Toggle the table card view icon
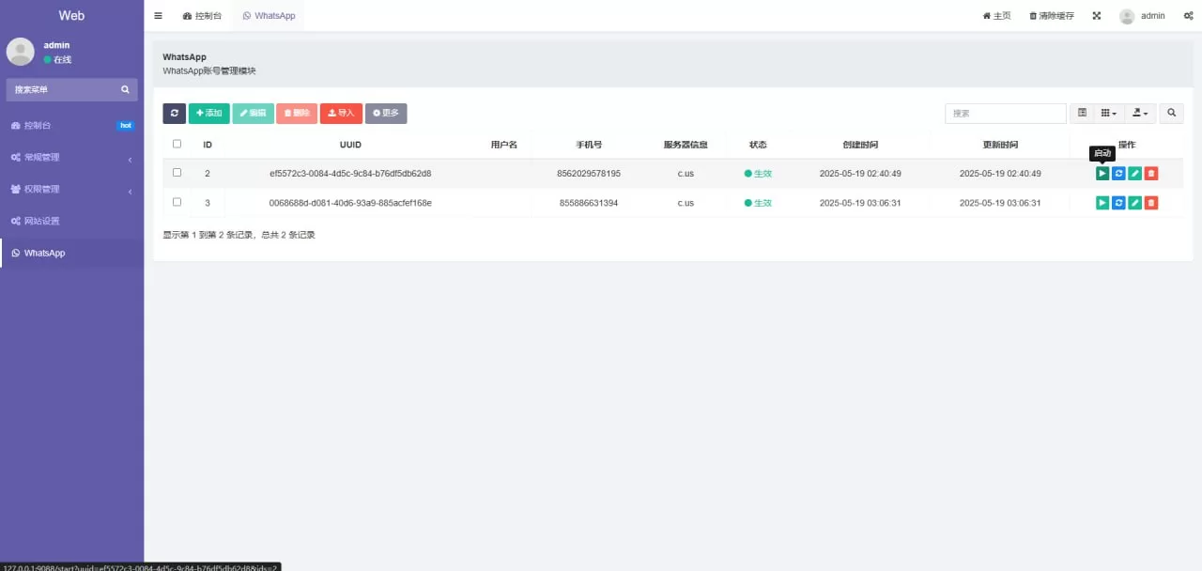This screenshot has height=571, width=1202. click(1082, 114)
